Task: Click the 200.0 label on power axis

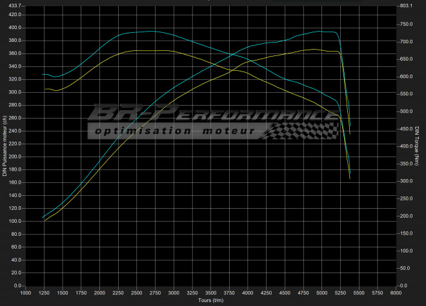Action: click(14, 157)
